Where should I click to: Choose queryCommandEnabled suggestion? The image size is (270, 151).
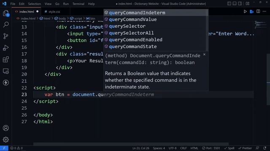[155, 40]
